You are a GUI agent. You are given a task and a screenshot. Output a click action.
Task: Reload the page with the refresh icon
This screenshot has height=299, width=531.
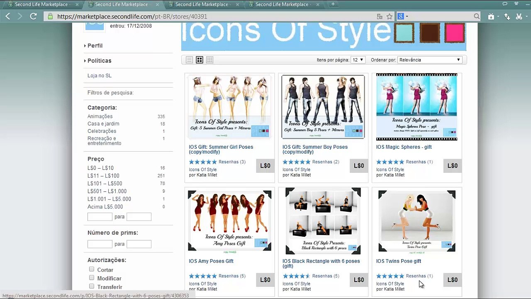point(33,16)
